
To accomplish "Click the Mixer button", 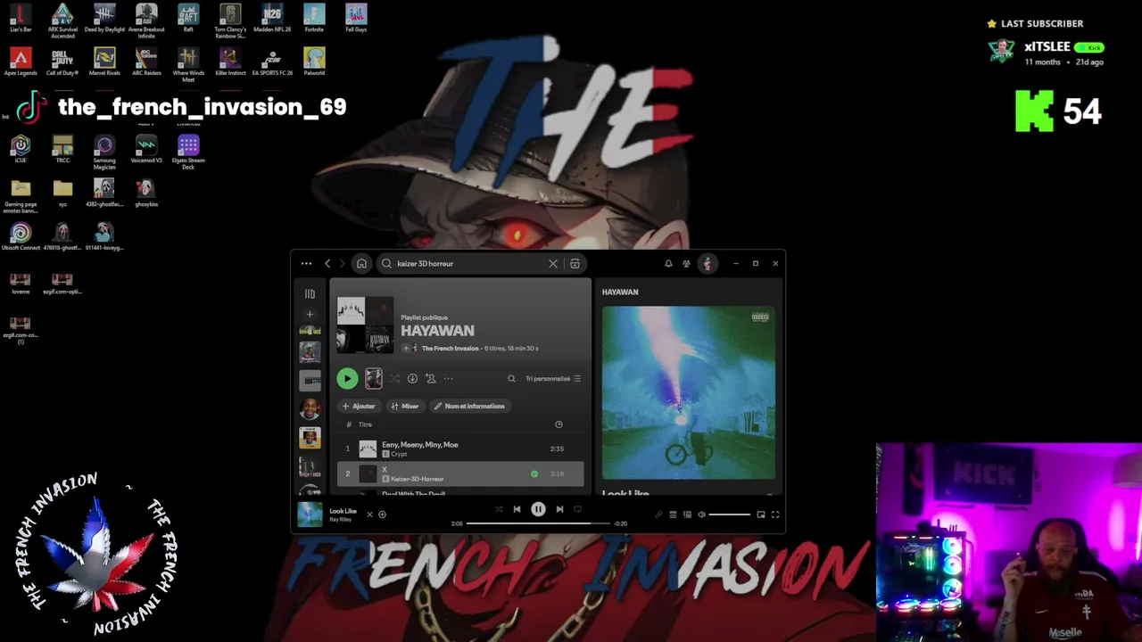I will point(405,407).
